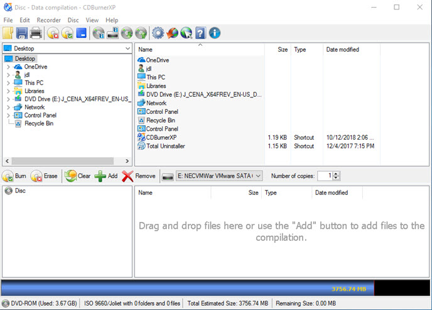The height and width of the screenshot is (310, 432).
Task: Open the Disc menu
Action: [x=73, y=20]
